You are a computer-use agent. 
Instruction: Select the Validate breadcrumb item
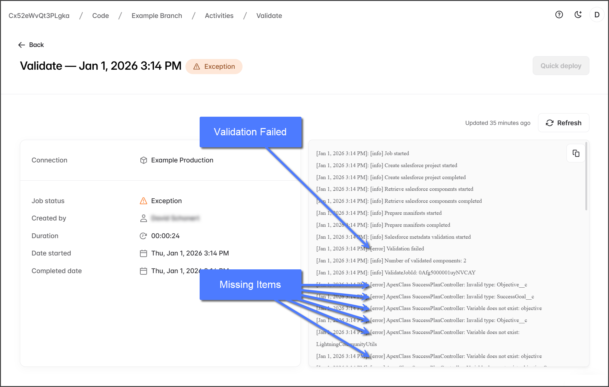269,15
